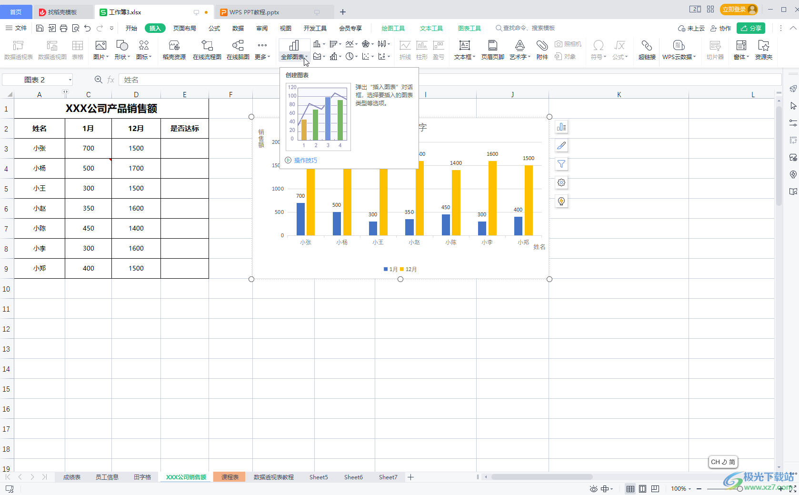The image size is (799, 495).
Task: Switch to page break preview view
Action: pyautogui.click(x=655, y=489)
